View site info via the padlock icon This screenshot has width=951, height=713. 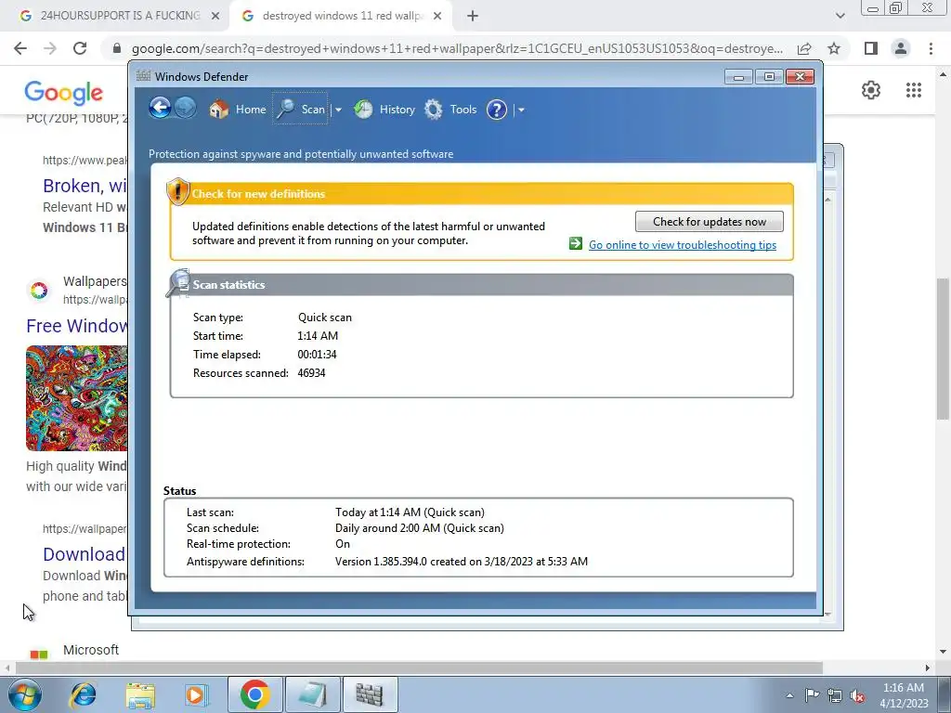117,48
